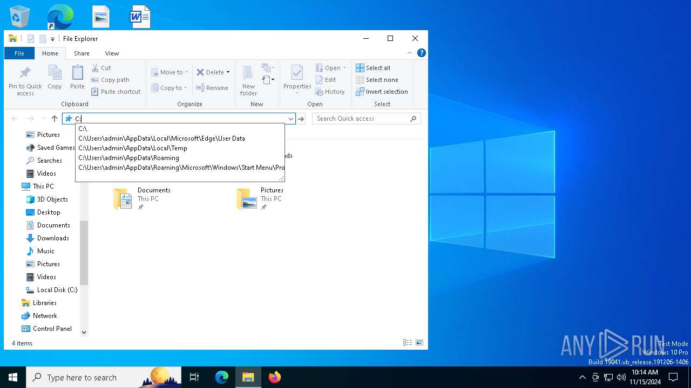Open the View ribbon tab
This screenshot has width=691, height=388.
coord(112,53)
